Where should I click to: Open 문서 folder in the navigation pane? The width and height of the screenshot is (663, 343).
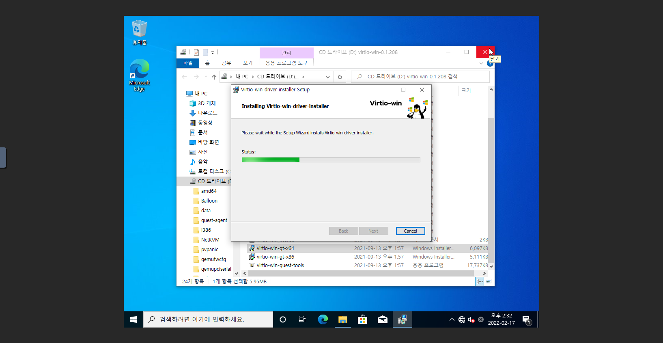tap(199, 132)
